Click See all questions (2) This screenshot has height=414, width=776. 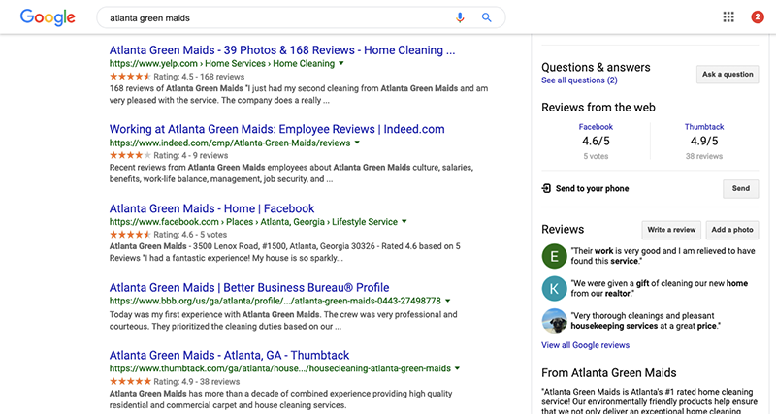point(579,80)
